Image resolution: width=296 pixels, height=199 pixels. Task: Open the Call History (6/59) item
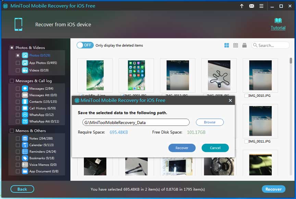tap(42, 108)
